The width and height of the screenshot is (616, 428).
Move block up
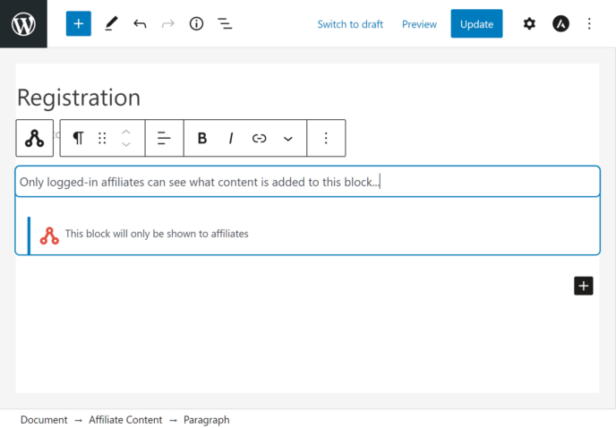point(125,132)
